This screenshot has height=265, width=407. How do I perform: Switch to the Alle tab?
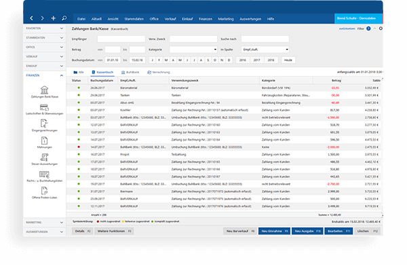click(79, 72)
